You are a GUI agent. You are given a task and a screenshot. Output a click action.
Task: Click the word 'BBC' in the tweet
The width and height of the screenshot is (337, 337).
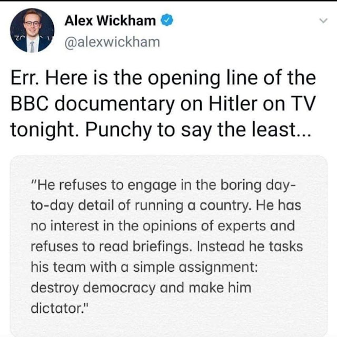29,104
